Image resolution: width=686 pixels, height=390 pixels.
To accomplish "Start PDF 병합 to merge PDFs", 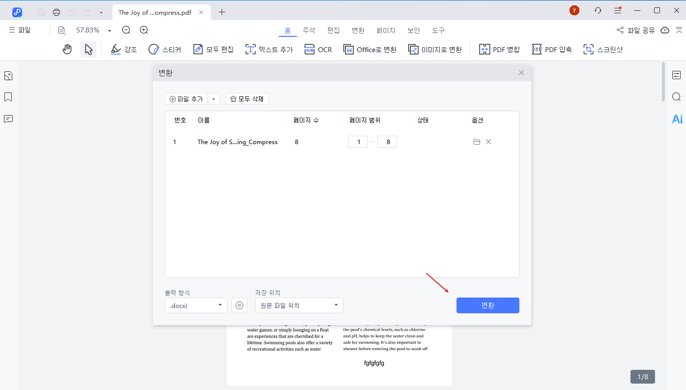I will tap(499, 49).
